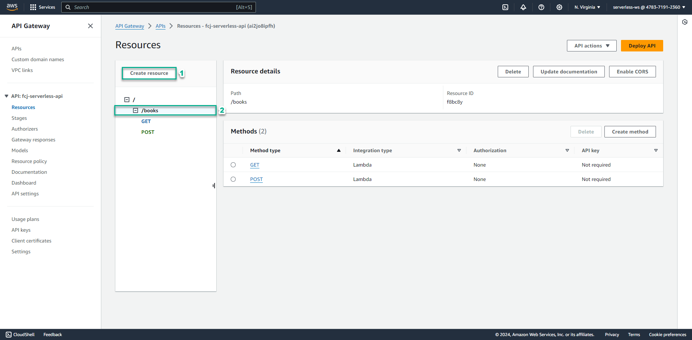Open Gateway responses
Viewport: 692px width, 340px height.
pyautogui.click(x=34, y=140)
